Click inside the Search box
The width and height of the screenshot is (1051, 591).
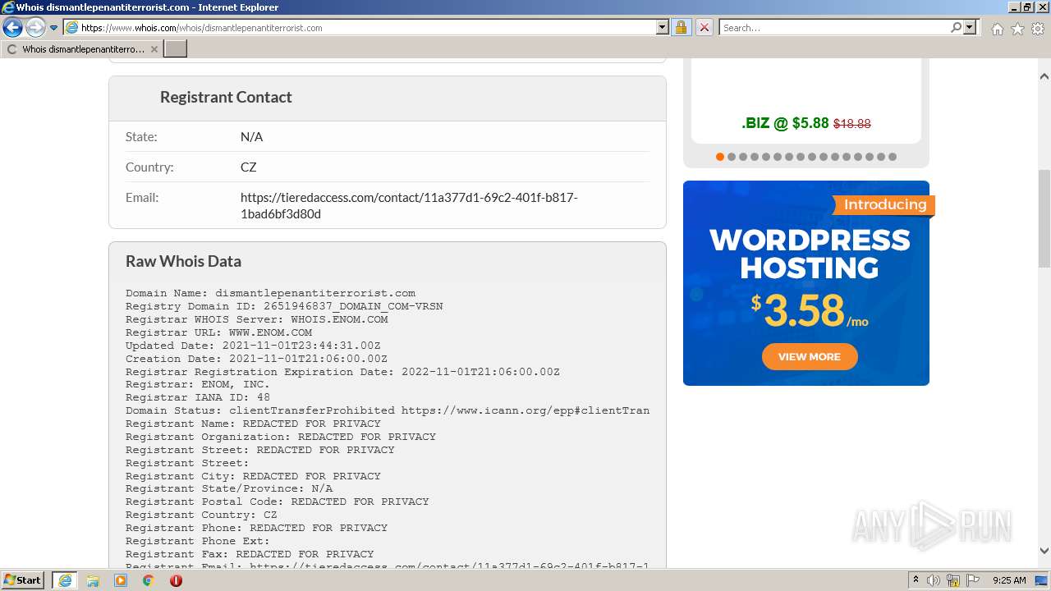pos(833,28)
